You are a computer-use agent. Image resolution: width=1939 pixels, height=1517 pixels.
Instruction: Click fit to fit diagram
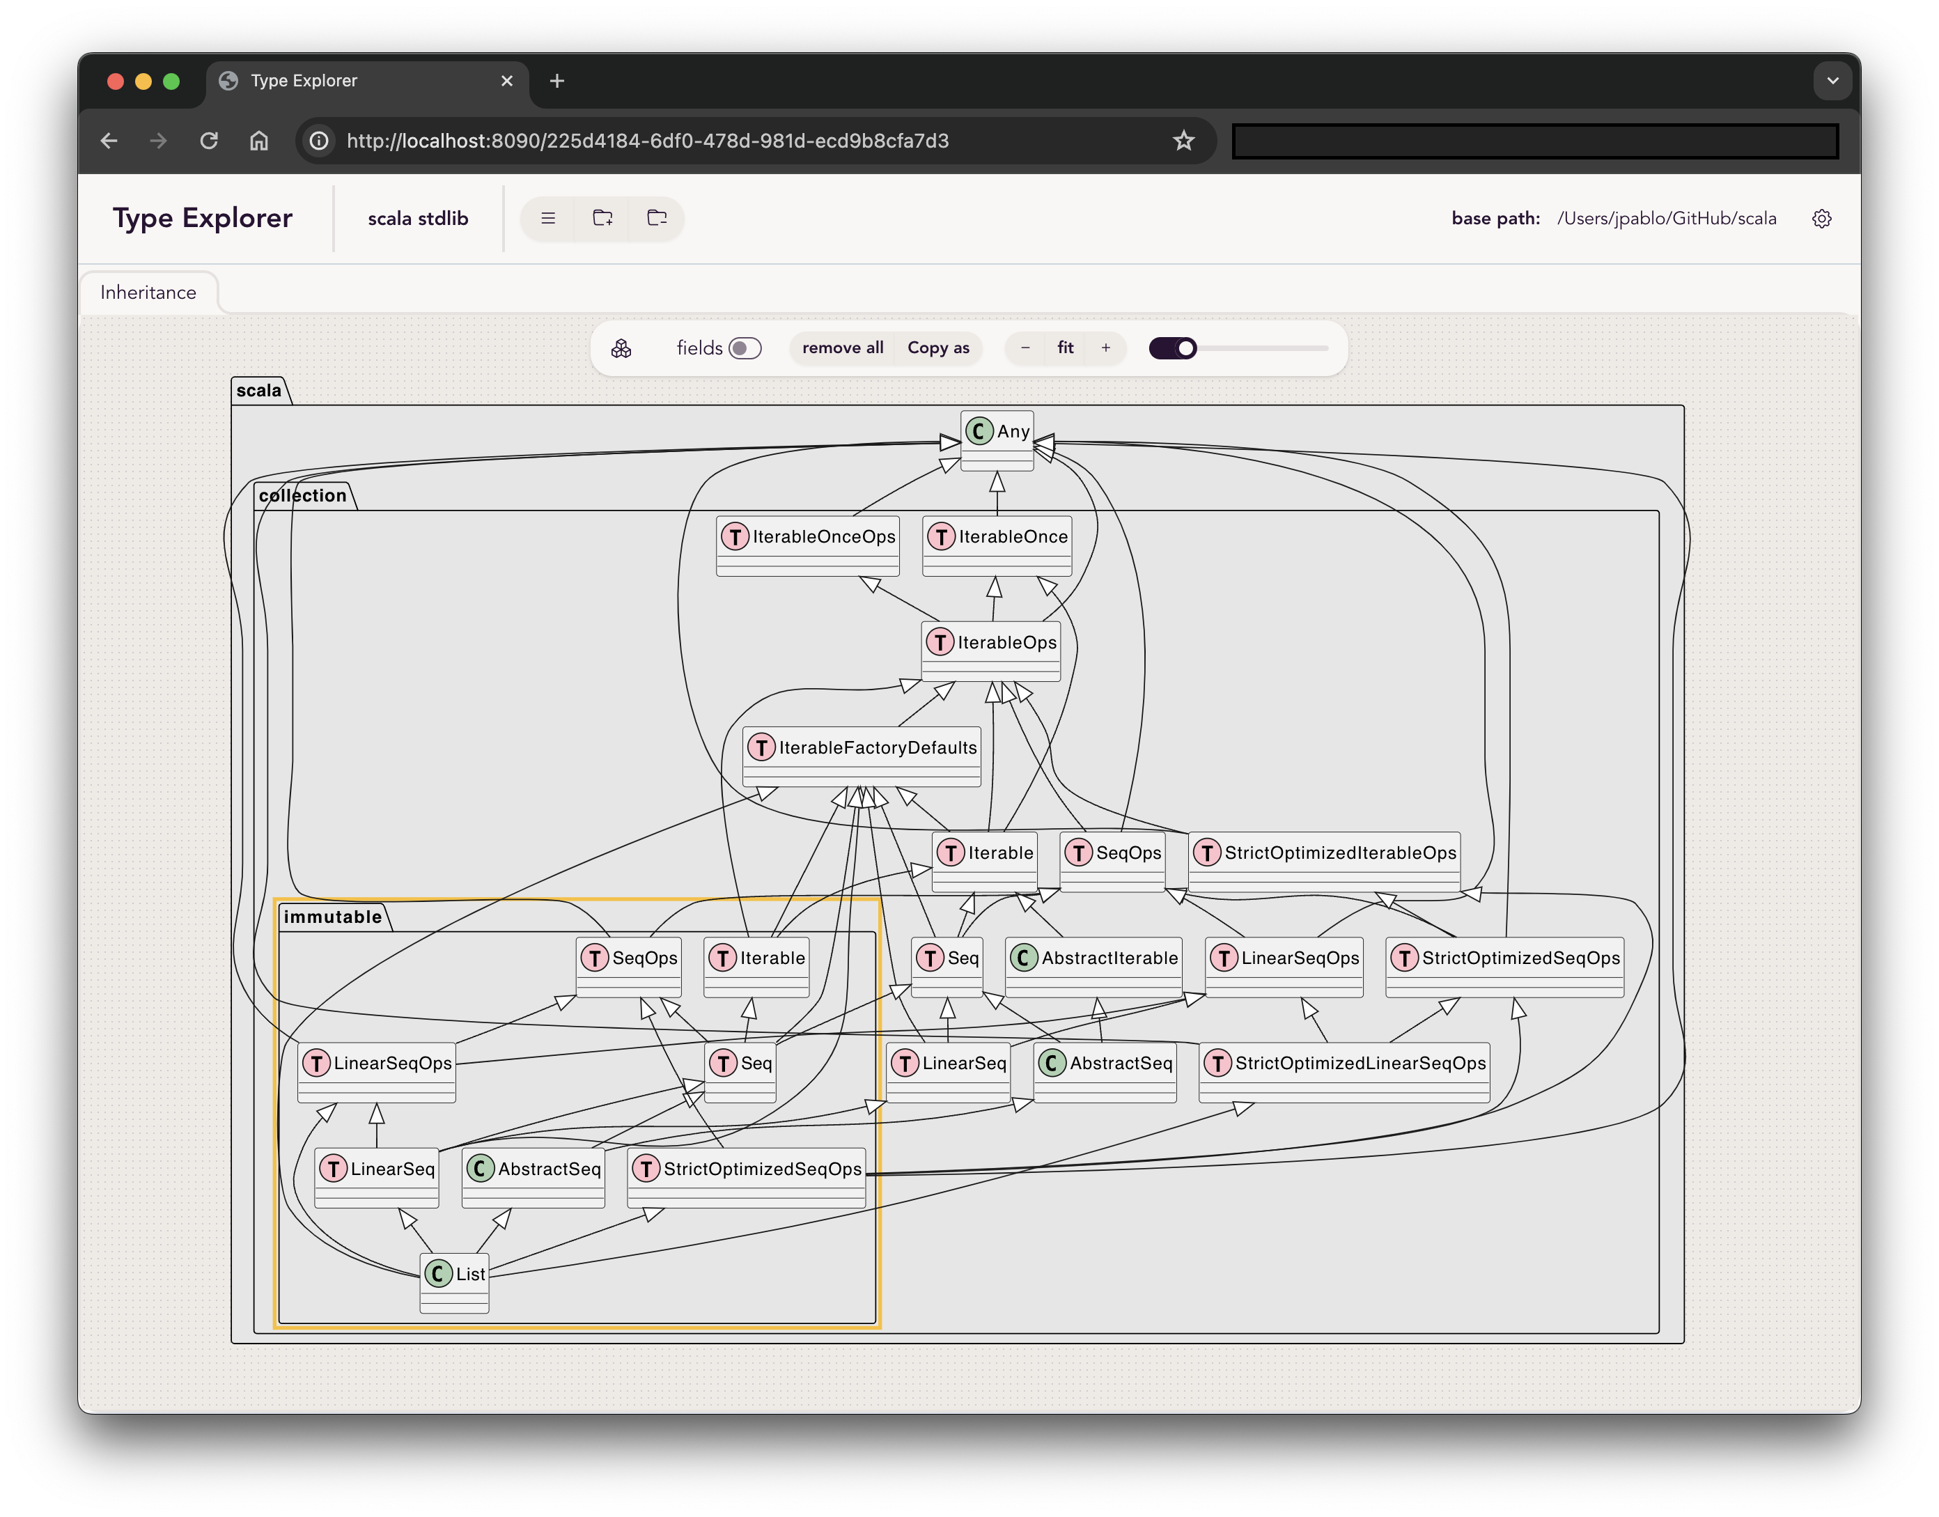pyautogui.click(x=1065, y=348)
